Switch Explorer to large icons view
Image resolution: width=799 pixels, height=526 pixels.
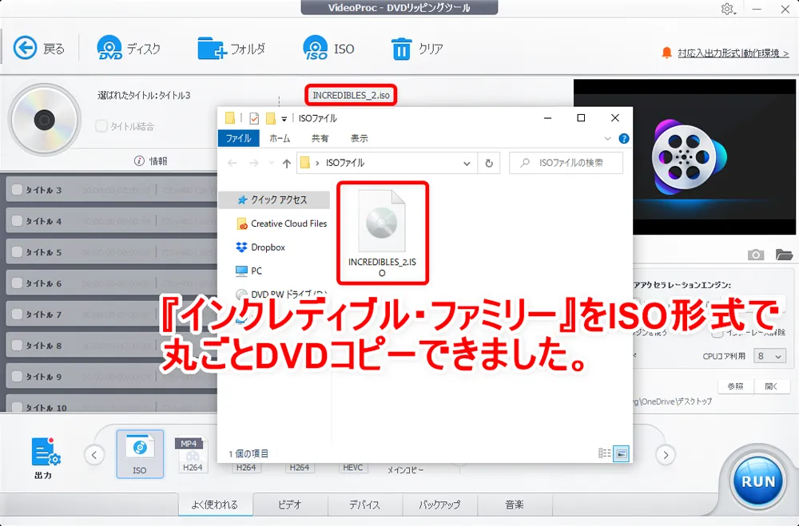(621, 453)
